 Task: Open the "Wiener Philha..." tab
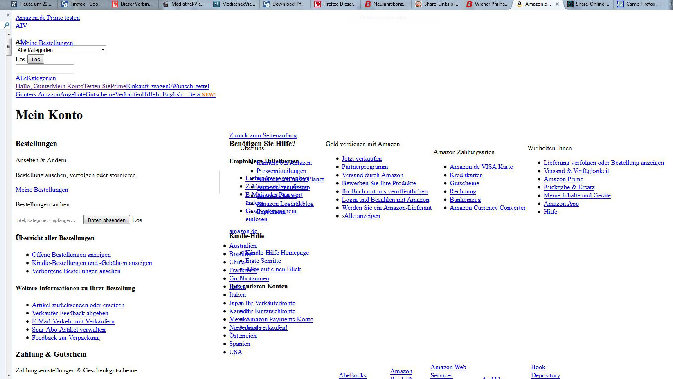487,4
